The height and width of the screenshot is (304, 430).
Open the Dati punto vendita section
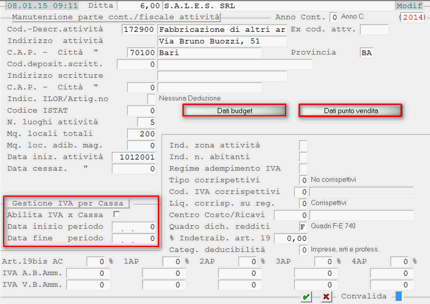click(x=350, y=111)
